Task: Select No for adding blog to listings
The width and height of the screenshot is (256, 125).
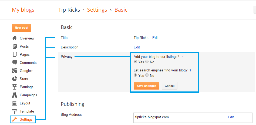Action: pos(147,62)
